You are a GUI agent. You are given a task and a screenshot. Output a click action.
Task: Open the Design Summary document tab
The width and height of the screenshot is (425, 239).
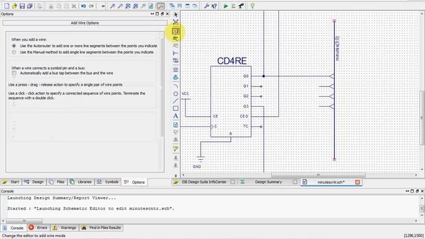click(x=268, y=182)
